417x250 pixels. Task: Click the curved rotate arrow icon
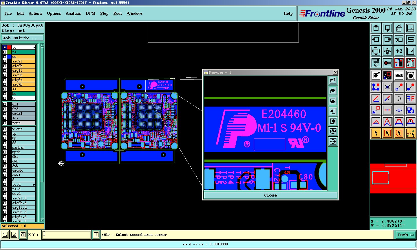tap(399, 99)
